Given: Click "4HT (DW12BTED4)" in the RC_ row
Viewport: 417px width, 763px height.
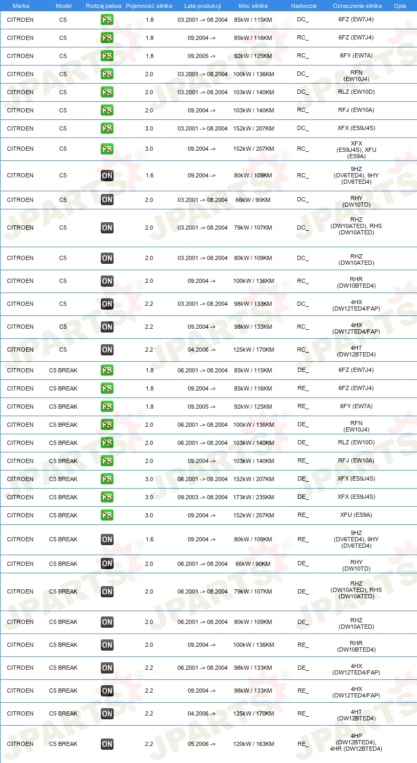Looking at the screenshot, I should click(356, 351).
